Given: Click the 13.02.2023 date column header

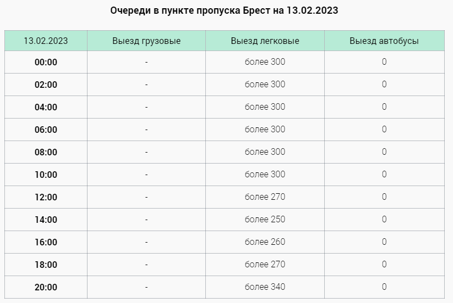Looking at the screenshot, I should point(46,41).
